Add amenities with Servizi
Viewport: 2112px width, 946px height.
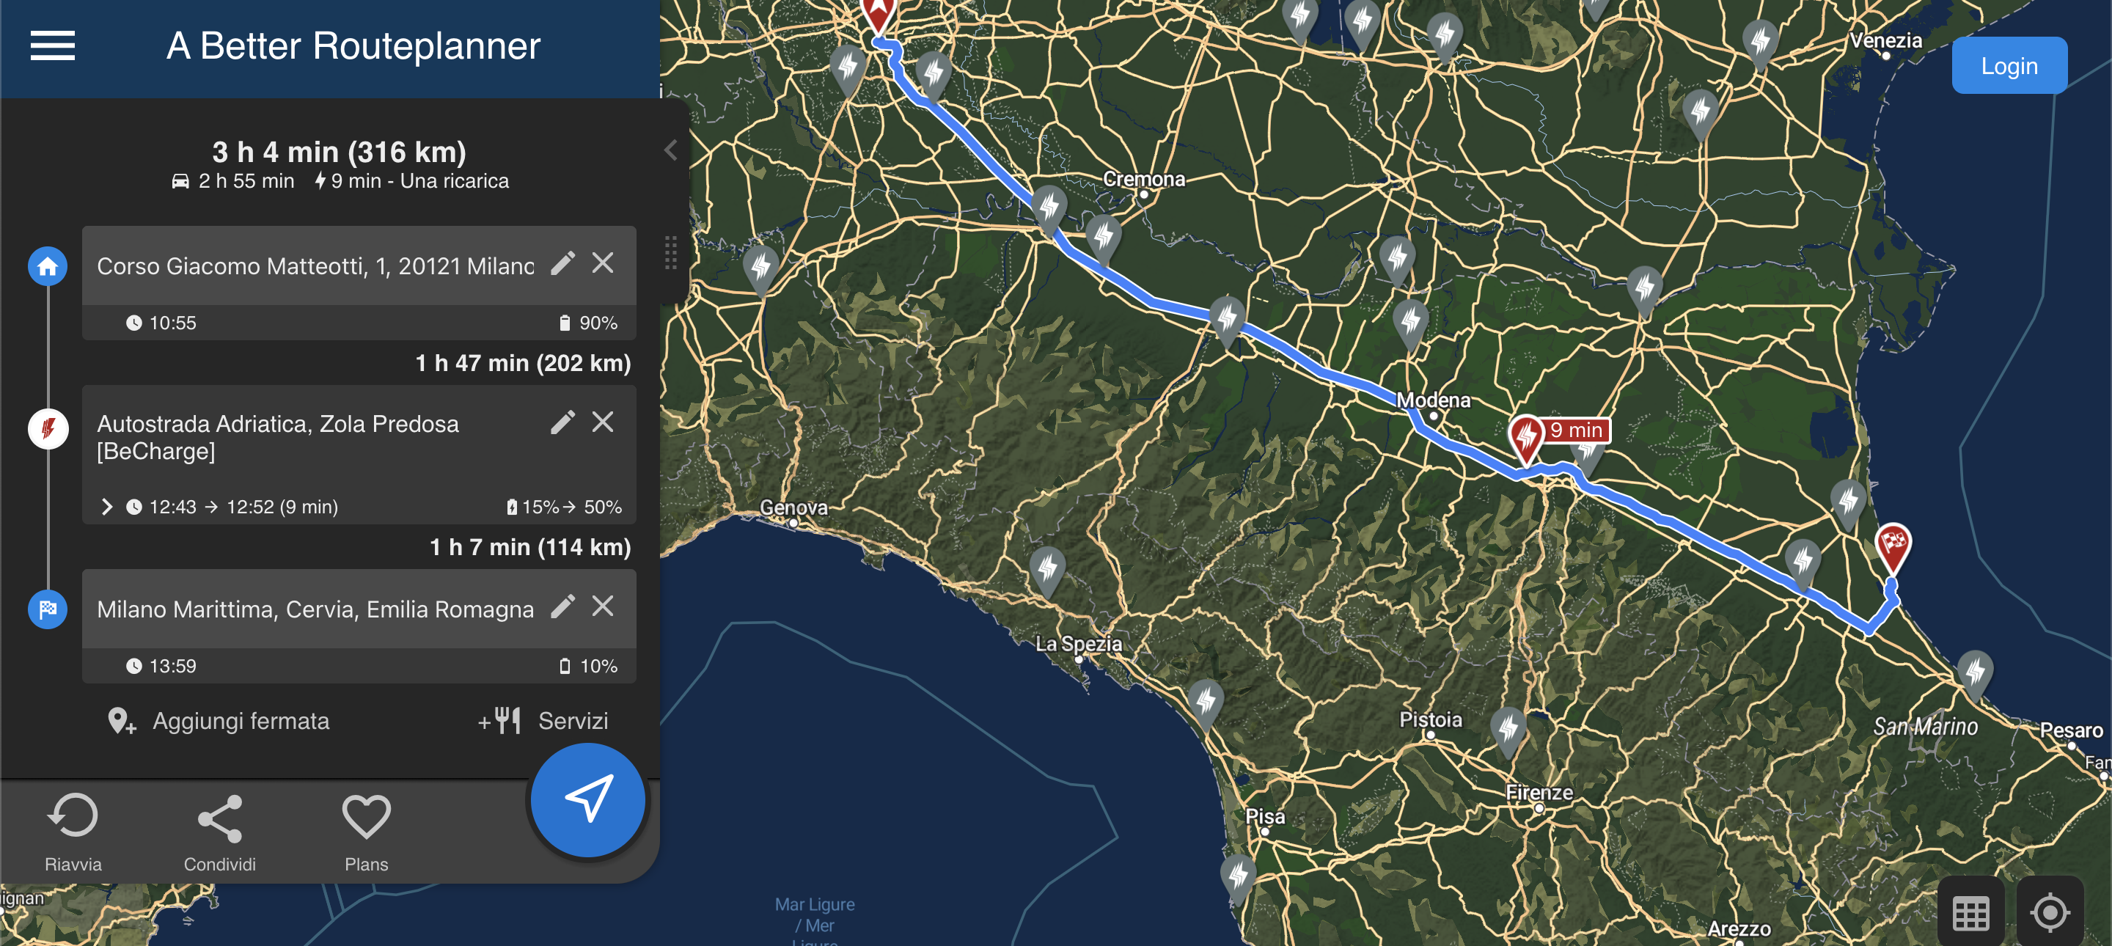coord(543,722)
